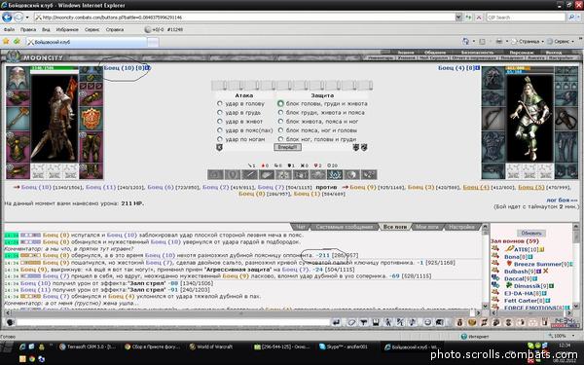584x365 pixels.
Task: Open the 'лог боя' link
Action: [562, 200]
